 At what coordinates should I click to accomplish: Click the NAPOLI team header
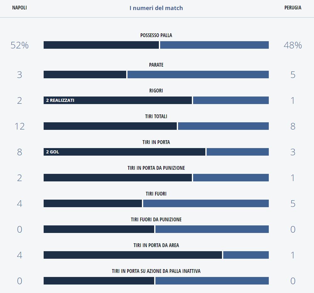pyautogui.click(x=19, y=8)
